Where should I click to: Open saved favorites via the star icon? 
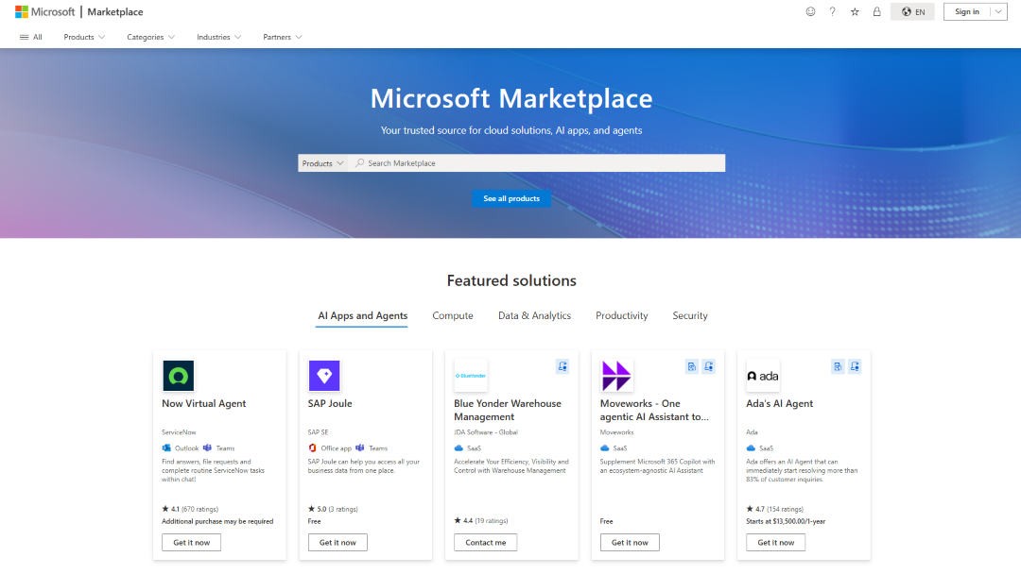[855, 11]
